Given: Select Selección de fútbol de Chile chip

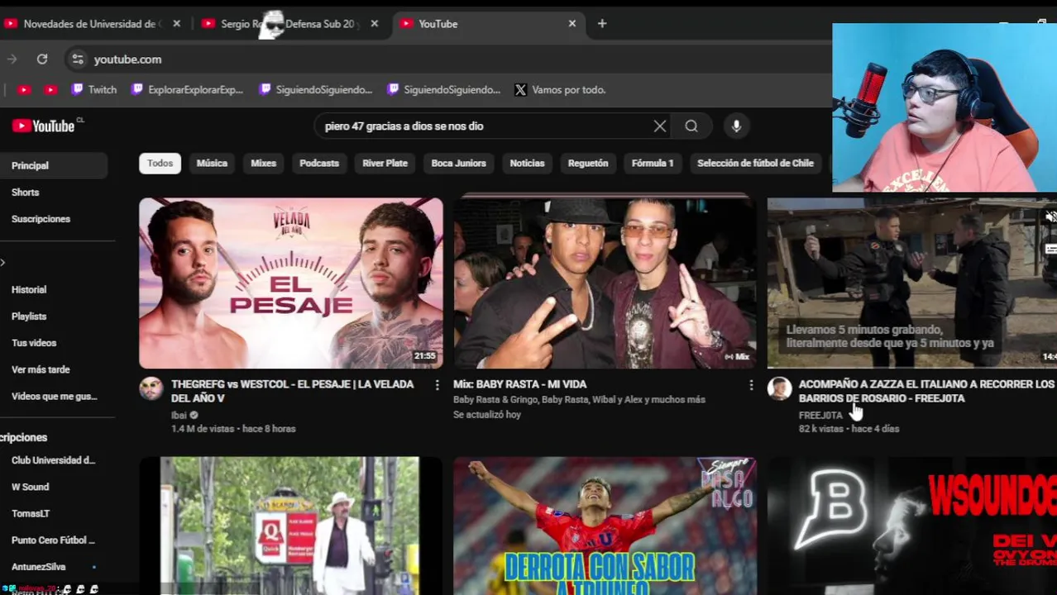Looking at the screenshot, I should 755,164.
